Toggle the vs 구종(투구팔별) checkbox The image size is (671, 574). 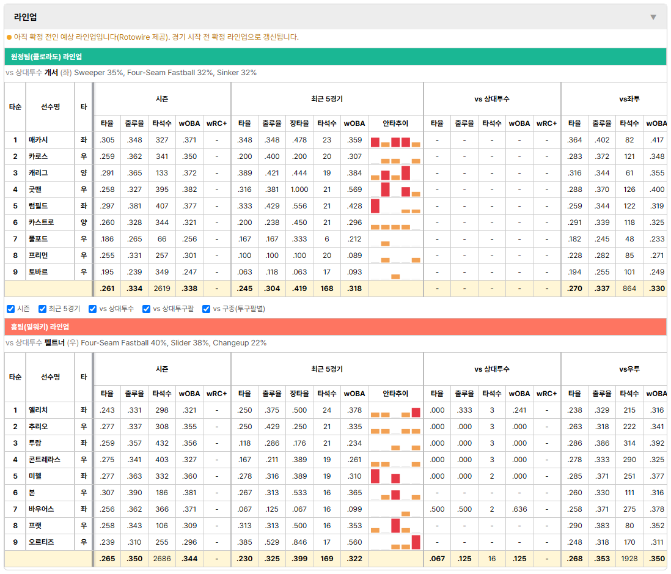[x=207, y=309]
